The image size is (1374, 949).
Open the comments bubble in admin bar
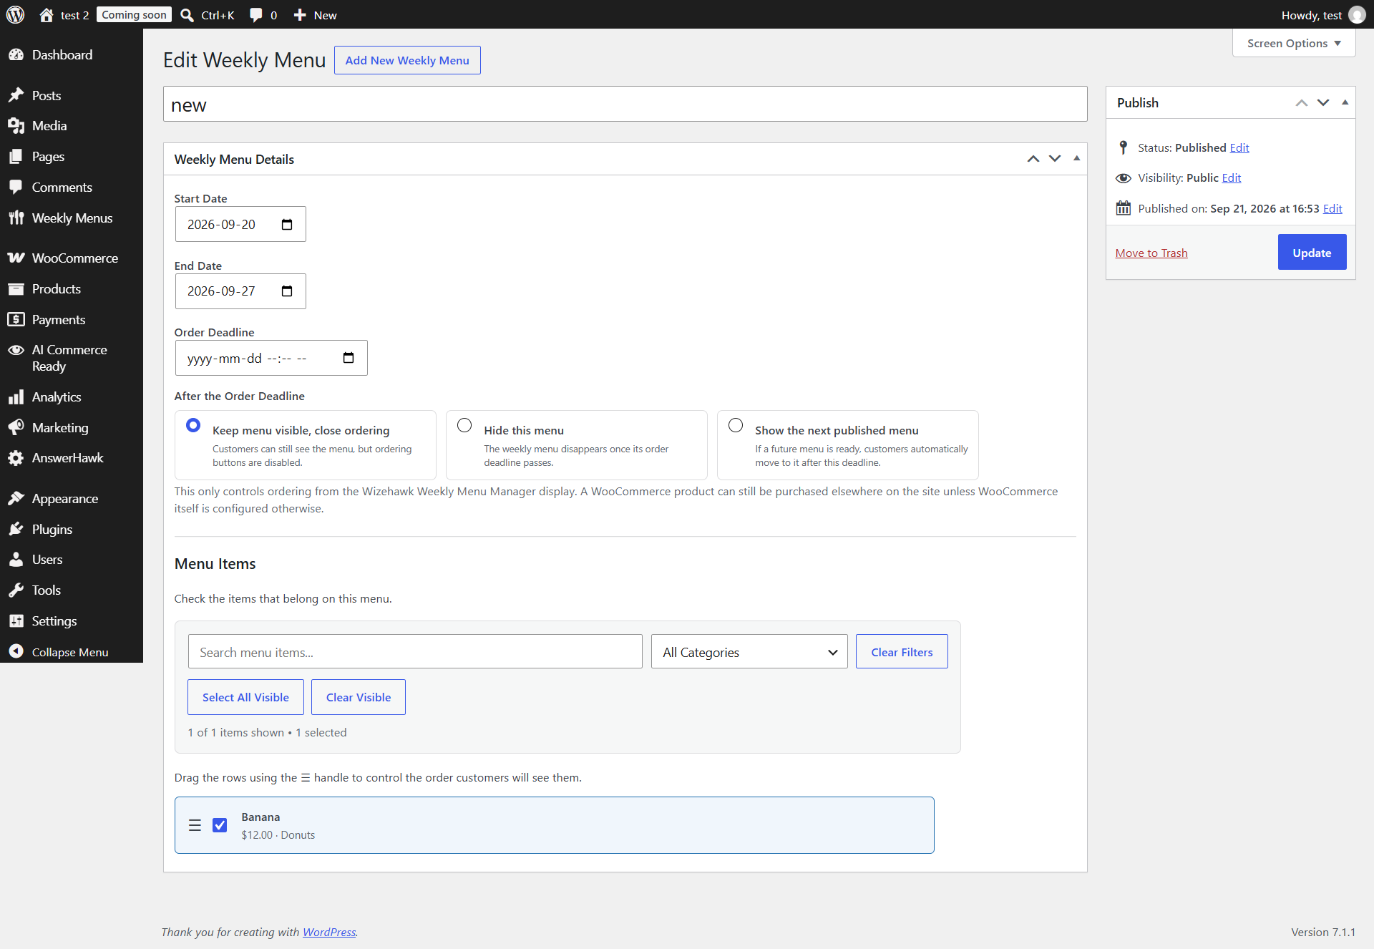click(x=255, y=15)
